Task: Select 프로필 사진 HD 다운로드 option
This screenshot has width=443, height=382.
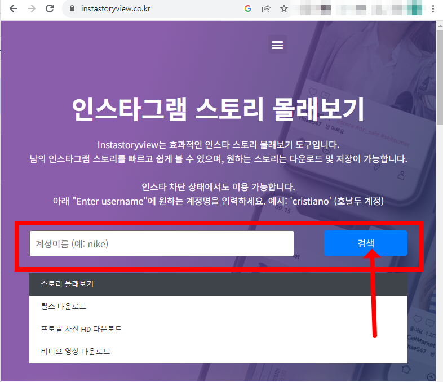Action: 218,329
